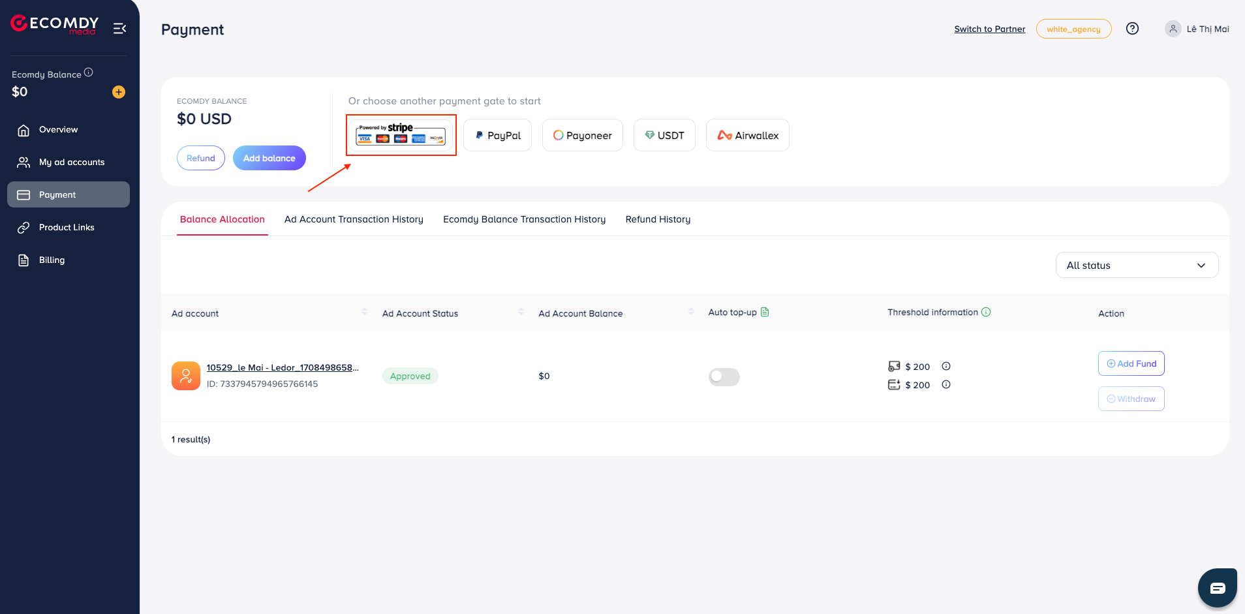
Task: Open the help question mark icon
Action: pyautogui.click(x=1132, y=29)
